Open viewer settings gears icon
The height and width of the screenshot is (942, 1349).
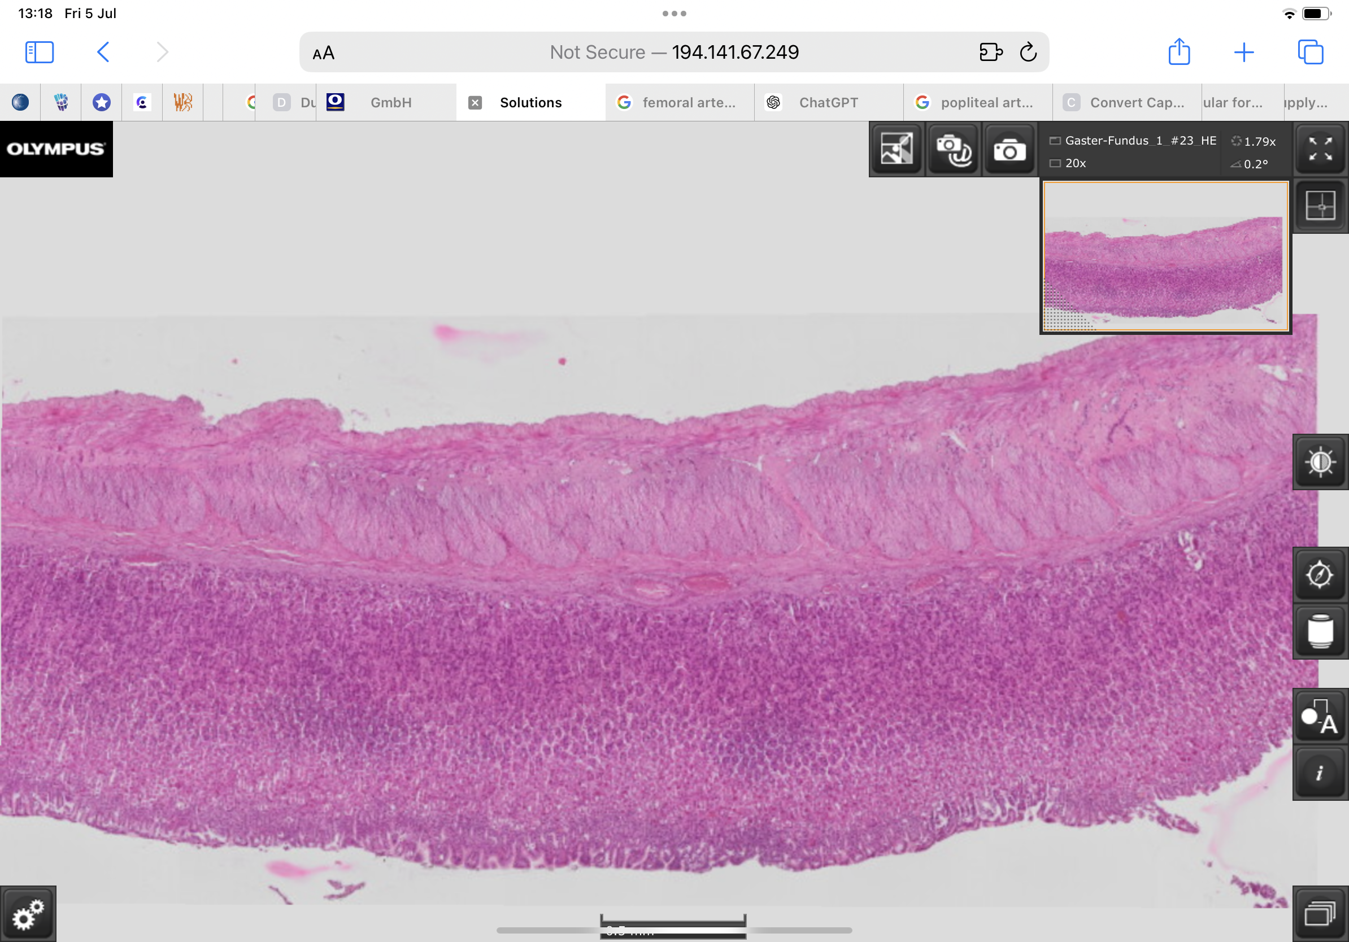[x=28, y=914]
